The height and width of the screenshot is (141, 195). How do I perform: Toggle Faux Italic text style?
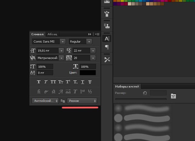tap(46, 82)
